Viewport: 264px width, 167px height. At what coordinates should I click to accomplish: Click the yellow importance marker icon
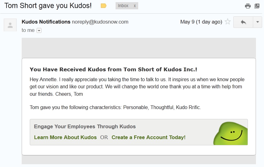[x=103, y=6]
